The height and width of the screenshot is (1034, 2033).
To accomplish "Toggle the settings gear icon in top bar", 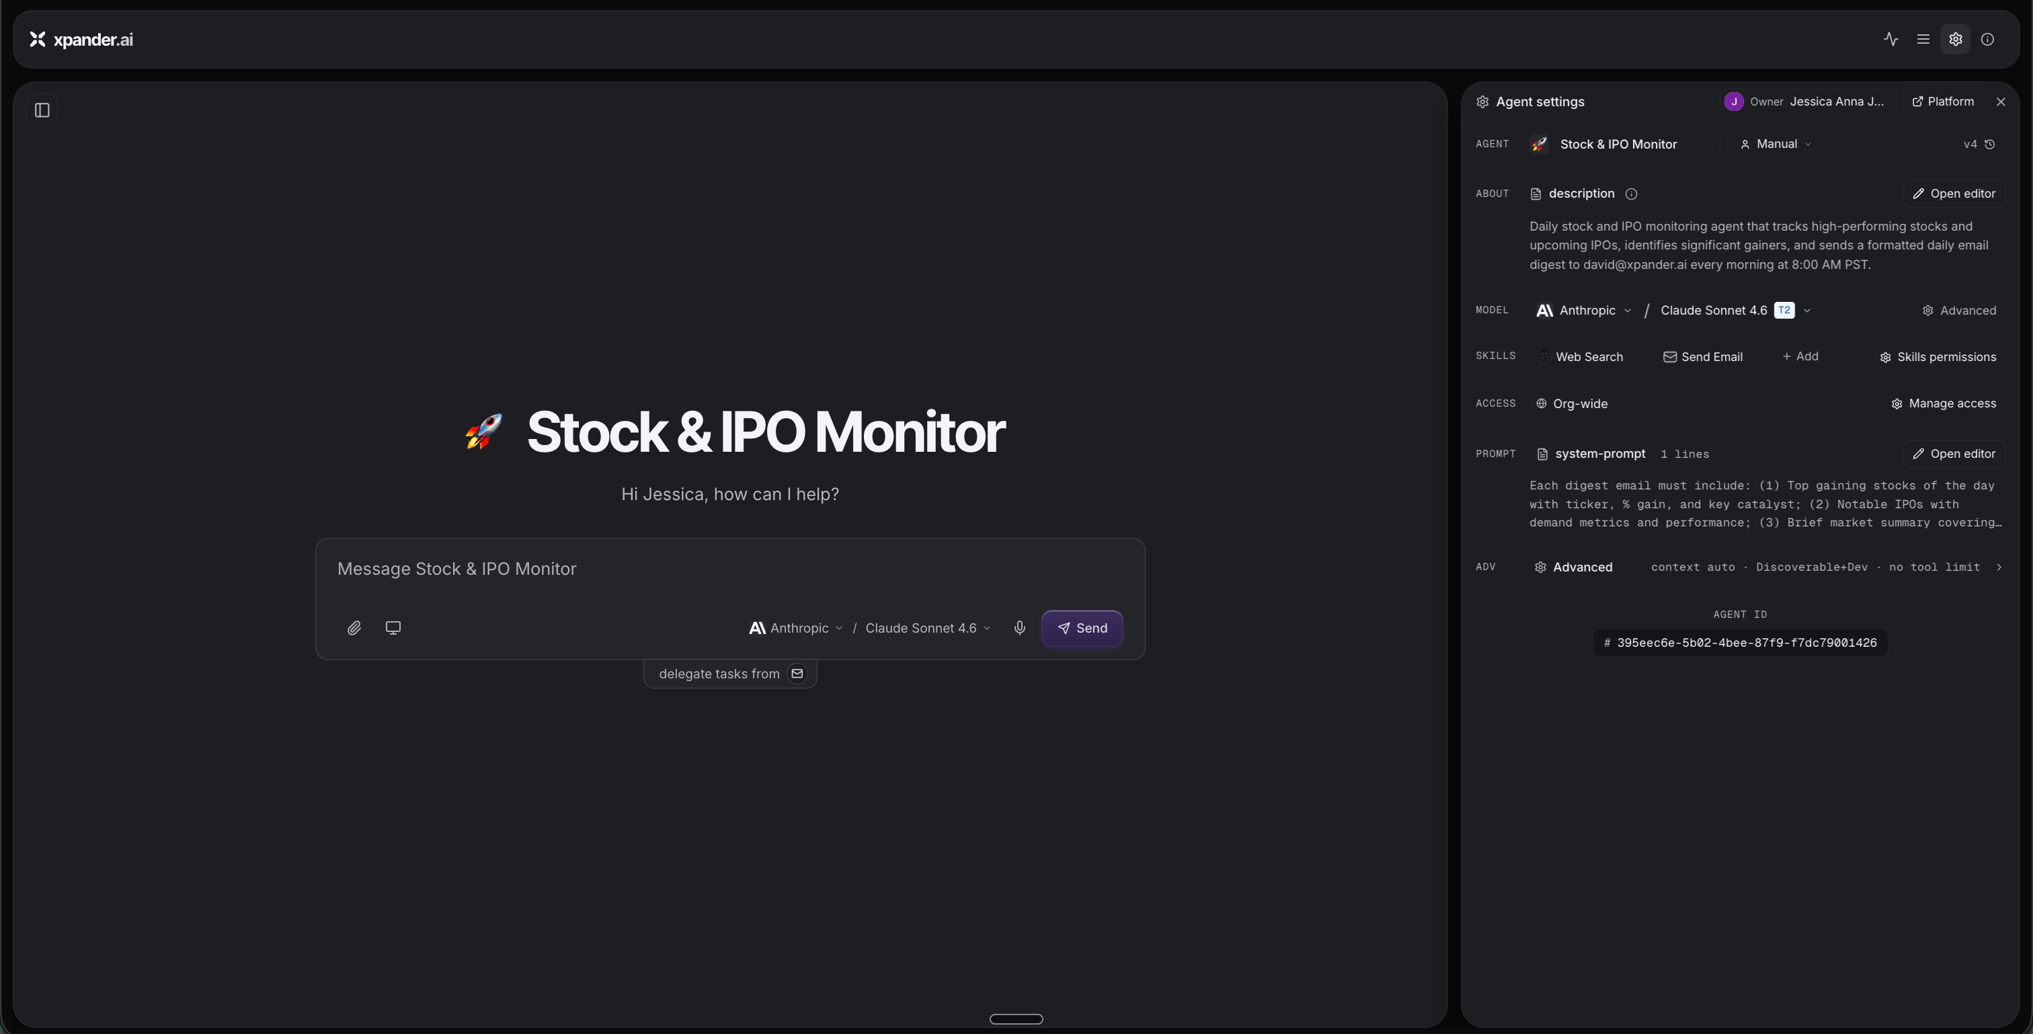I will (1956, 40).
